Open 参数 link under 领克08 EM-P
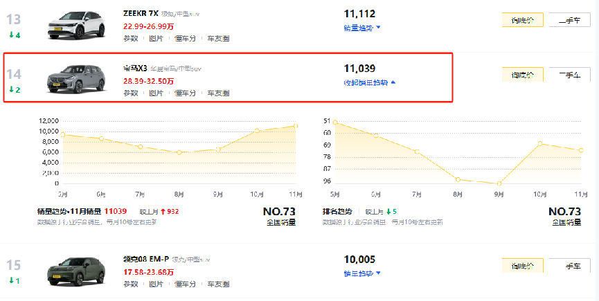This screenshot has height=301, width=599. coord(131,284)
